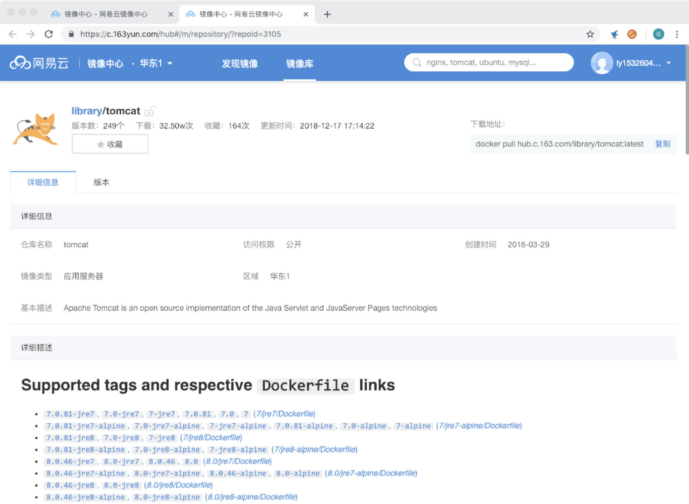This screenshot has height=504, width=689.
Task: Open the blue bird browser extension
Action: coord(614,34)
